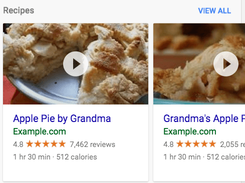Open the Apple Pie by Grandma title link
The height and width of the screenshot is (183, 245).
click(62, 118)
